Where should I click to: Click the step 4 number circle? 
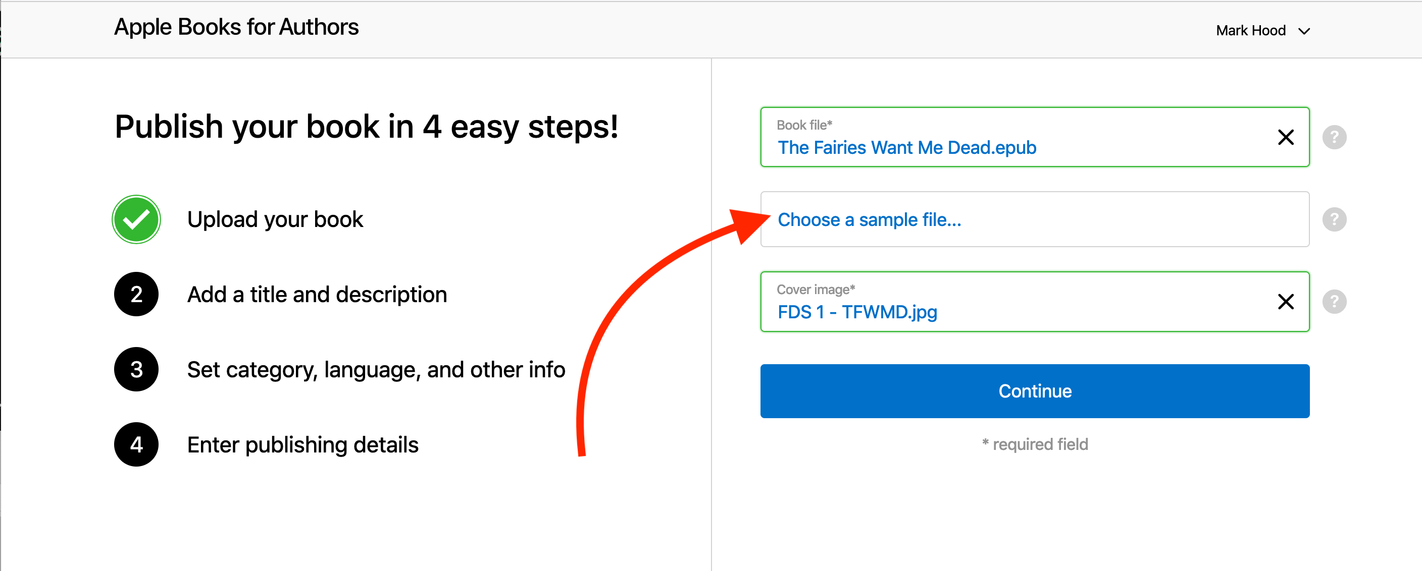[136, 444]
